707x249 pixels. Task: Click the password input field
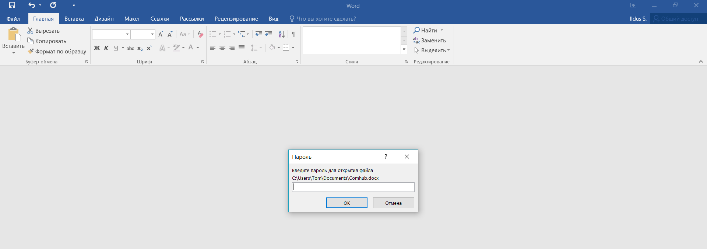[353, 187]
